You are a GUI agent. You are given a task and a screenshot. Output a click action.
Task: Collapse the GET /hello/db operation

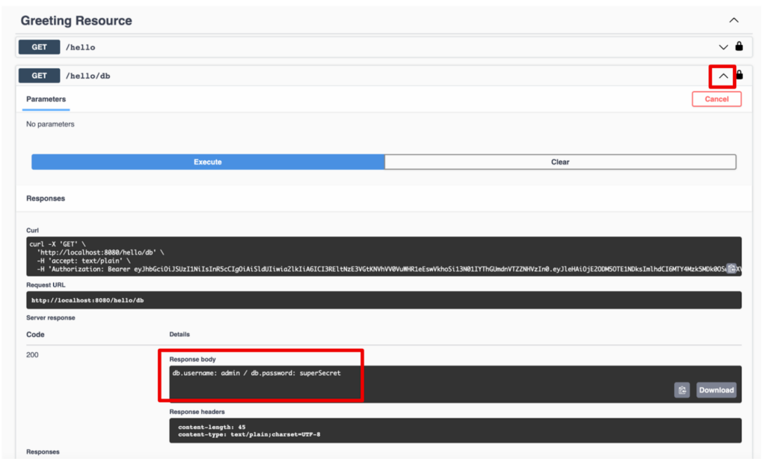[722, 76]
